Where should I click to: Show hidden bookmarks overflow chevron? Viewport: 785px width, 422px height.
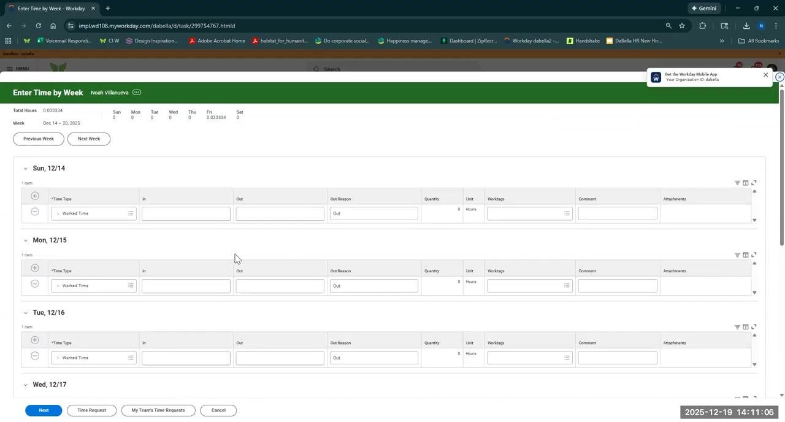click(x=722, y=41)
